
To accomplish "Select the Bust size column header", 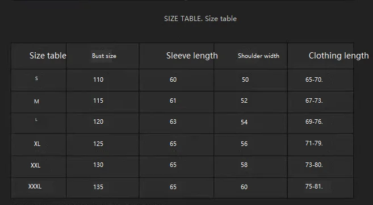I will [104, 56].
